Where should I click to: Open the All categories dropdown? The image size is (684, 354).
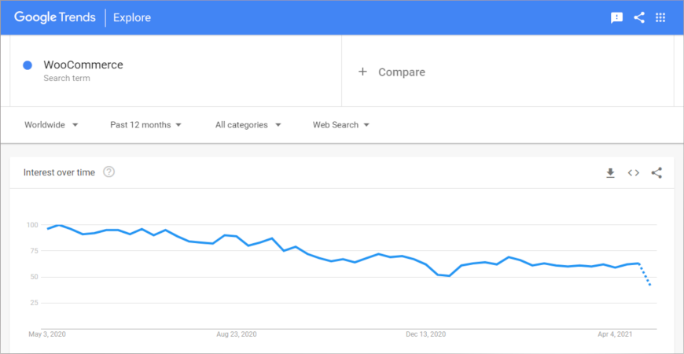pos(248,125)
